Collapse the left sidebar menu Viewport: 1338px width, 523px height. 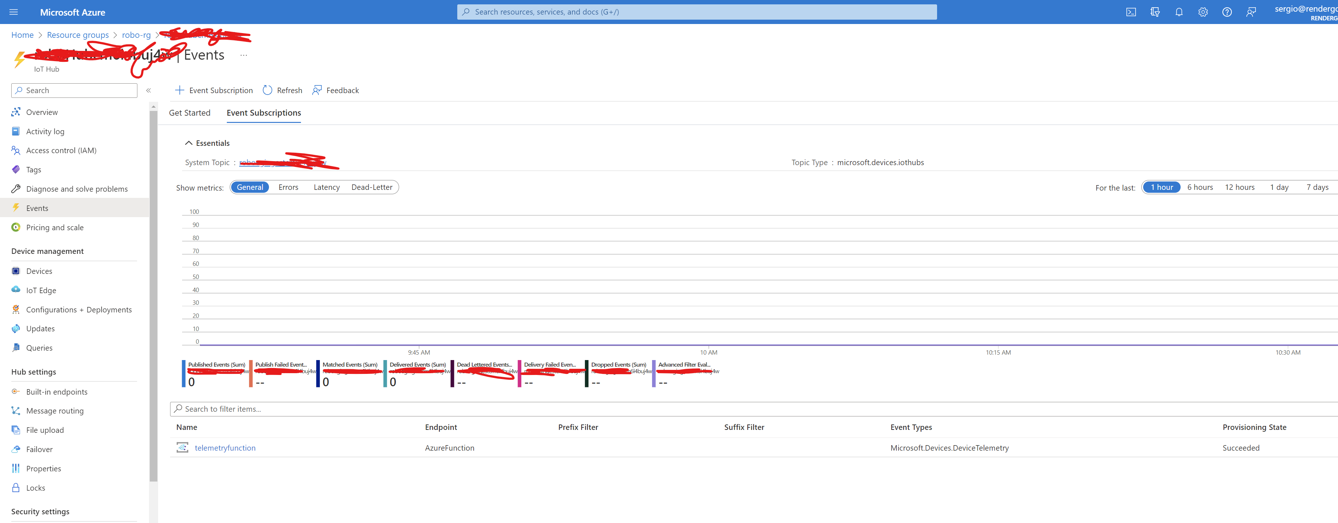pyautogui.click(x=149, y=91)
